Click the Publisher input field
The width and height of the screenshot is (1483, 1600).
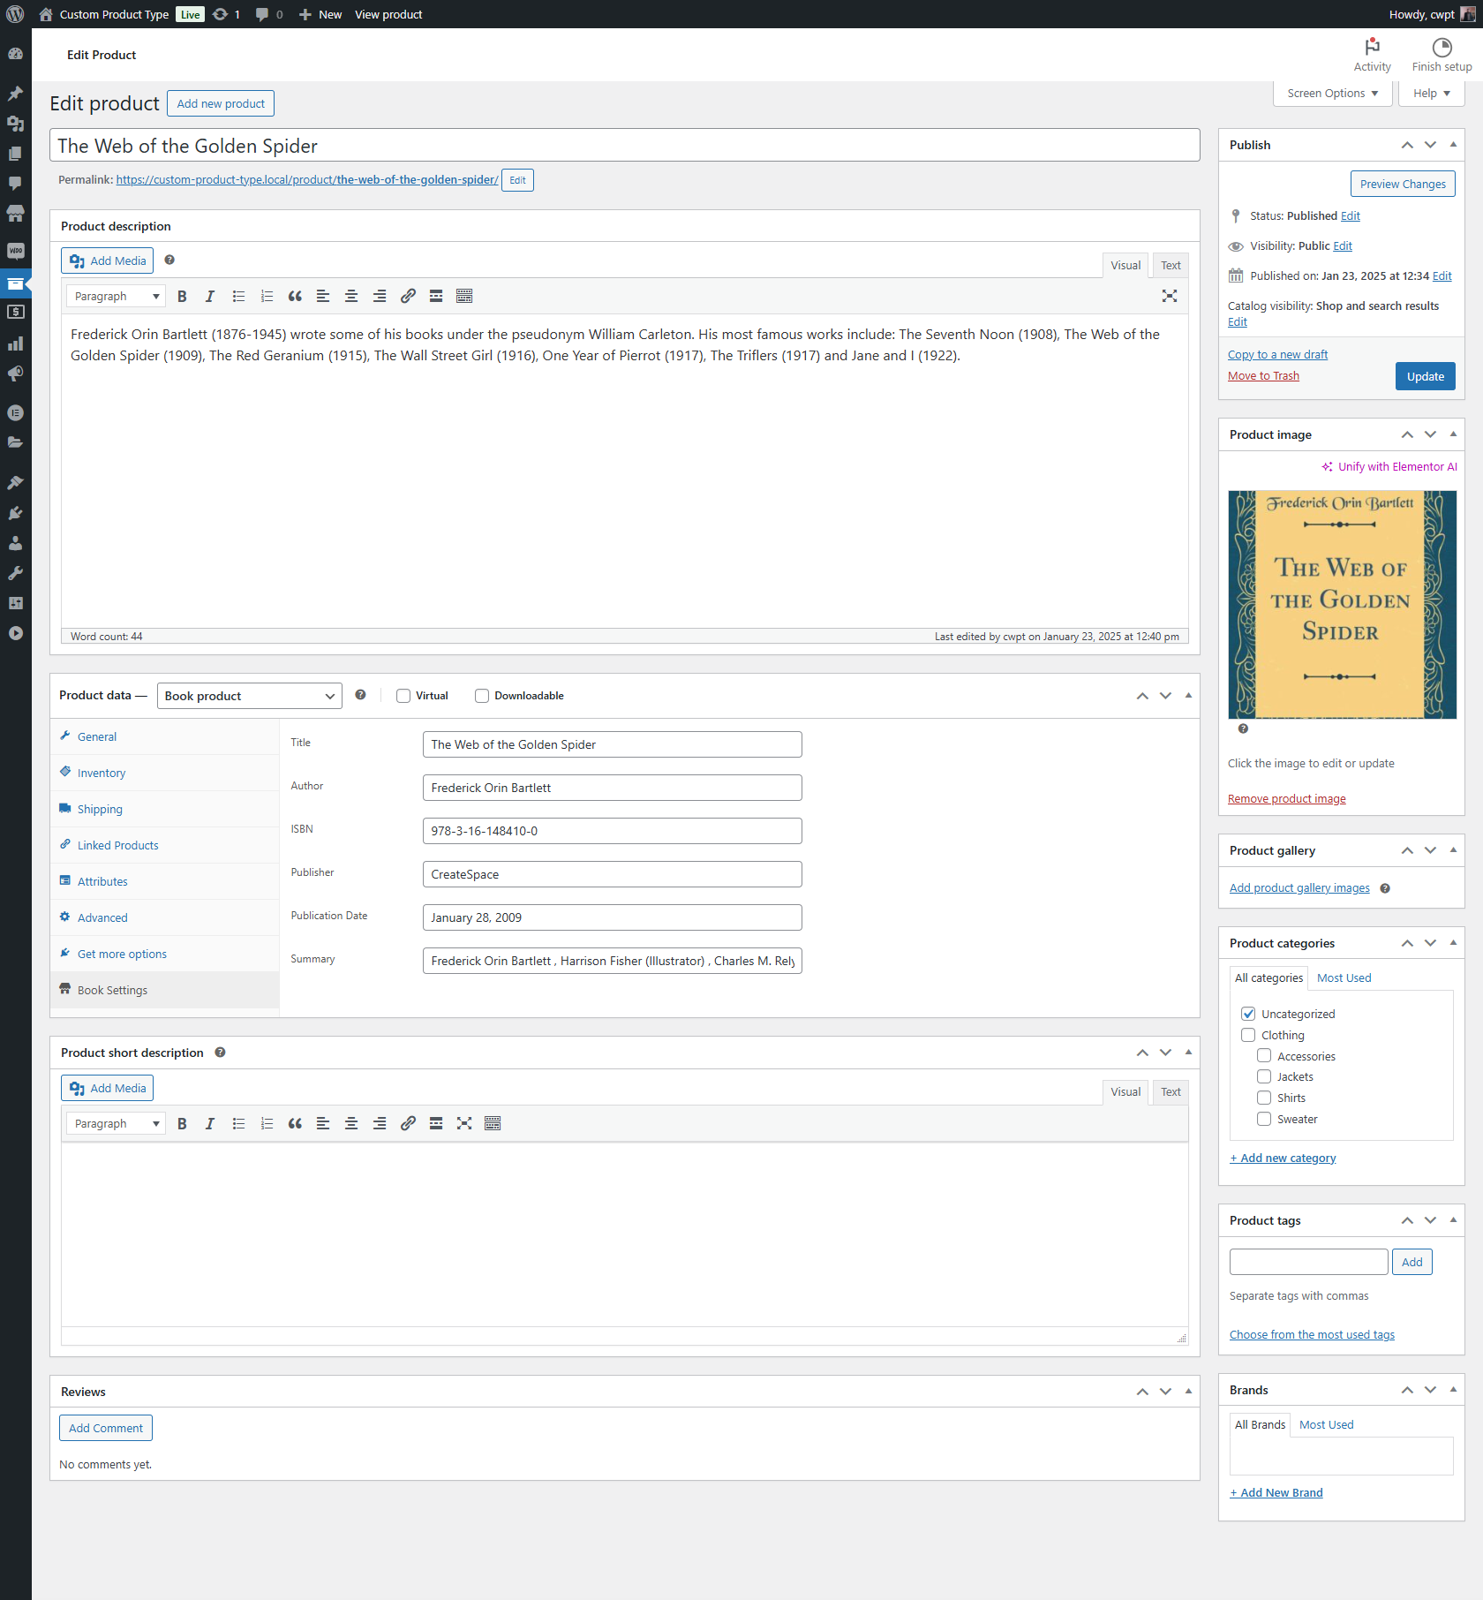pos(612,875)
